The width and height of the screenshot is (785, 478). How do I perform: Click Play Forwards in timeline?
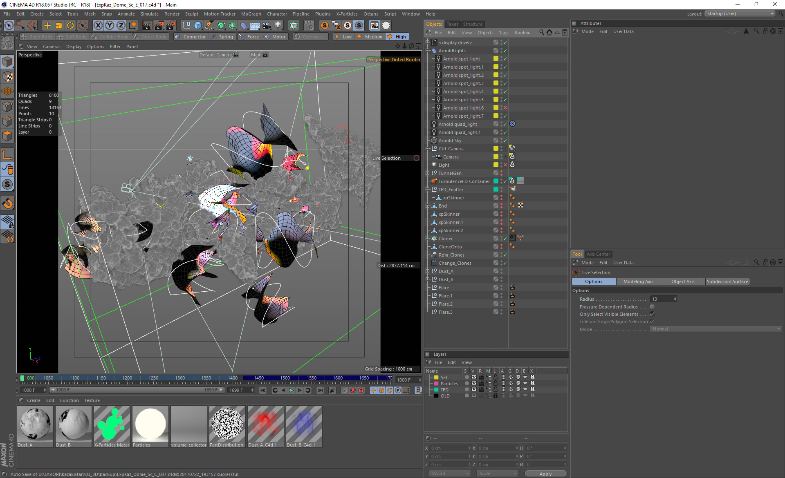[x=291, y=390]
